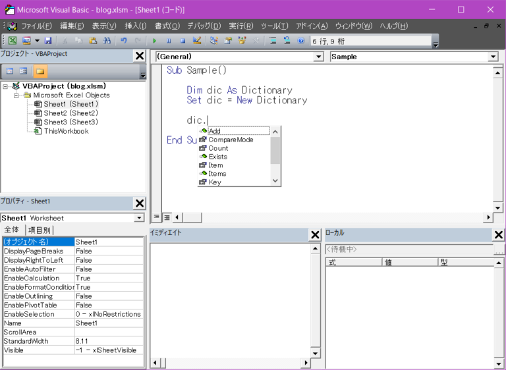This screenshot has height=370, width=506.
Task: Open Find with the binoculars icon
Action: click(107, 41)
